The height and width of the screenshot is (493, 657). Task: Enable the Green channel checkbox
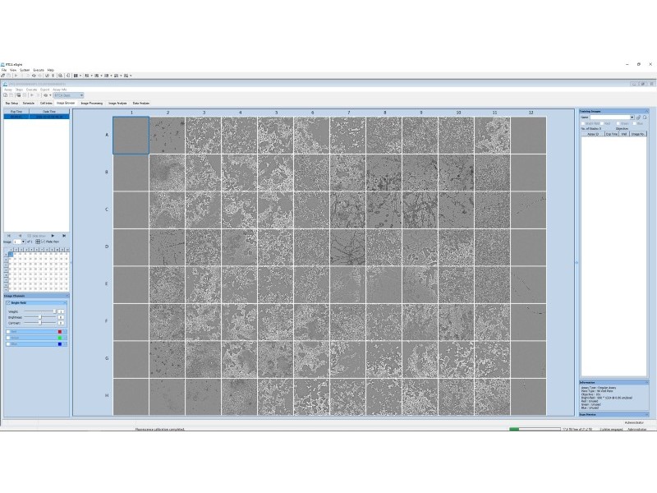(x=8, y=338)
